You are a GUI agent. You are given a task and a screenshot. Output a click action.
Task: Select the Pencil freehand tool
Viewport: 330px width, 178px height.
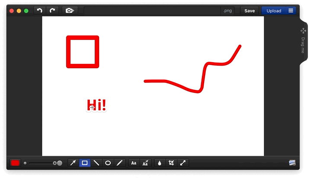pos(120,163)
